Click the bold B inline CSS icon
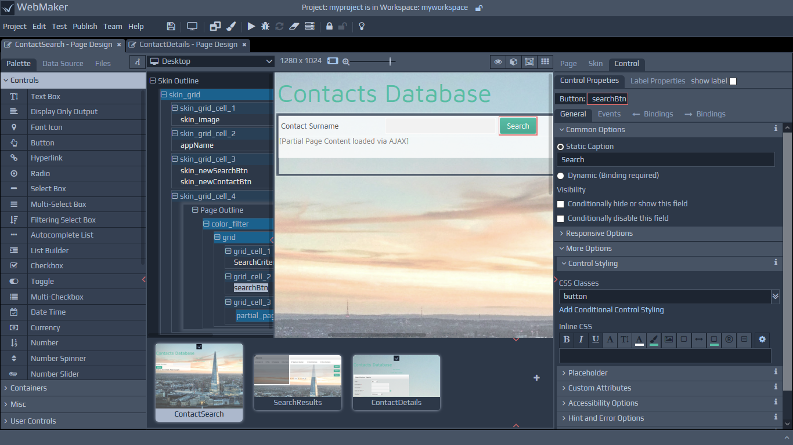The height and width of the screenshot is (445, 793). pos(567,340)
